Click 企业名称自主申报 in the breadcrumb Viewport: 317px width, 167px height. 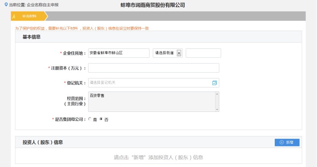click(43, 5)
